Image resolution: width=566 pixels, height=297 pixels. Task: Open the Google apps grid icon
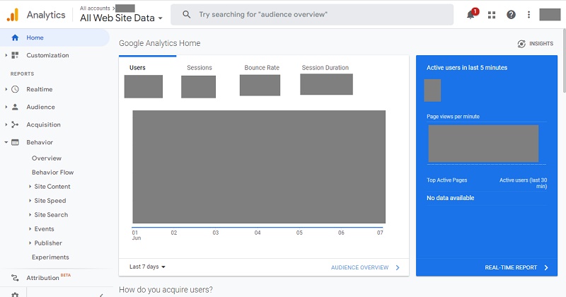point(492,15)
